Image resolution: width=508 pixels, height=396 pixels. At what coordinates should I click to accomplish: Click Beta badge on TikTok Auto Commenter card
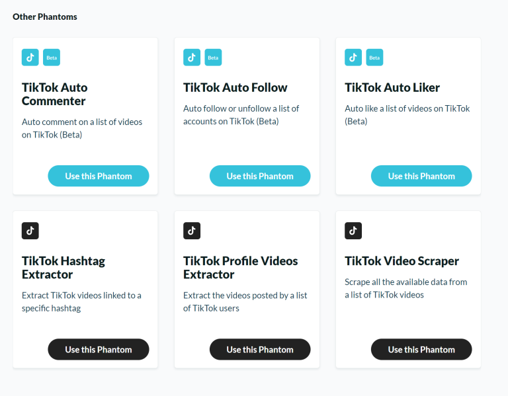[x=52, y=58]
